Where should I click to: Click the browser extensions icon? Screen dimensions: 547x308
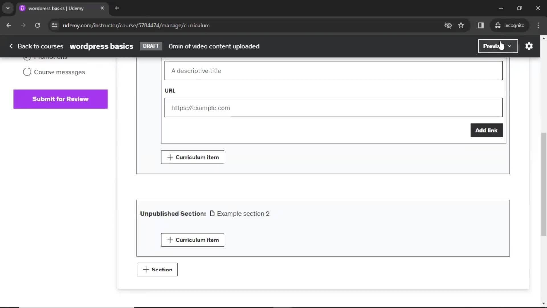(481, 25)
